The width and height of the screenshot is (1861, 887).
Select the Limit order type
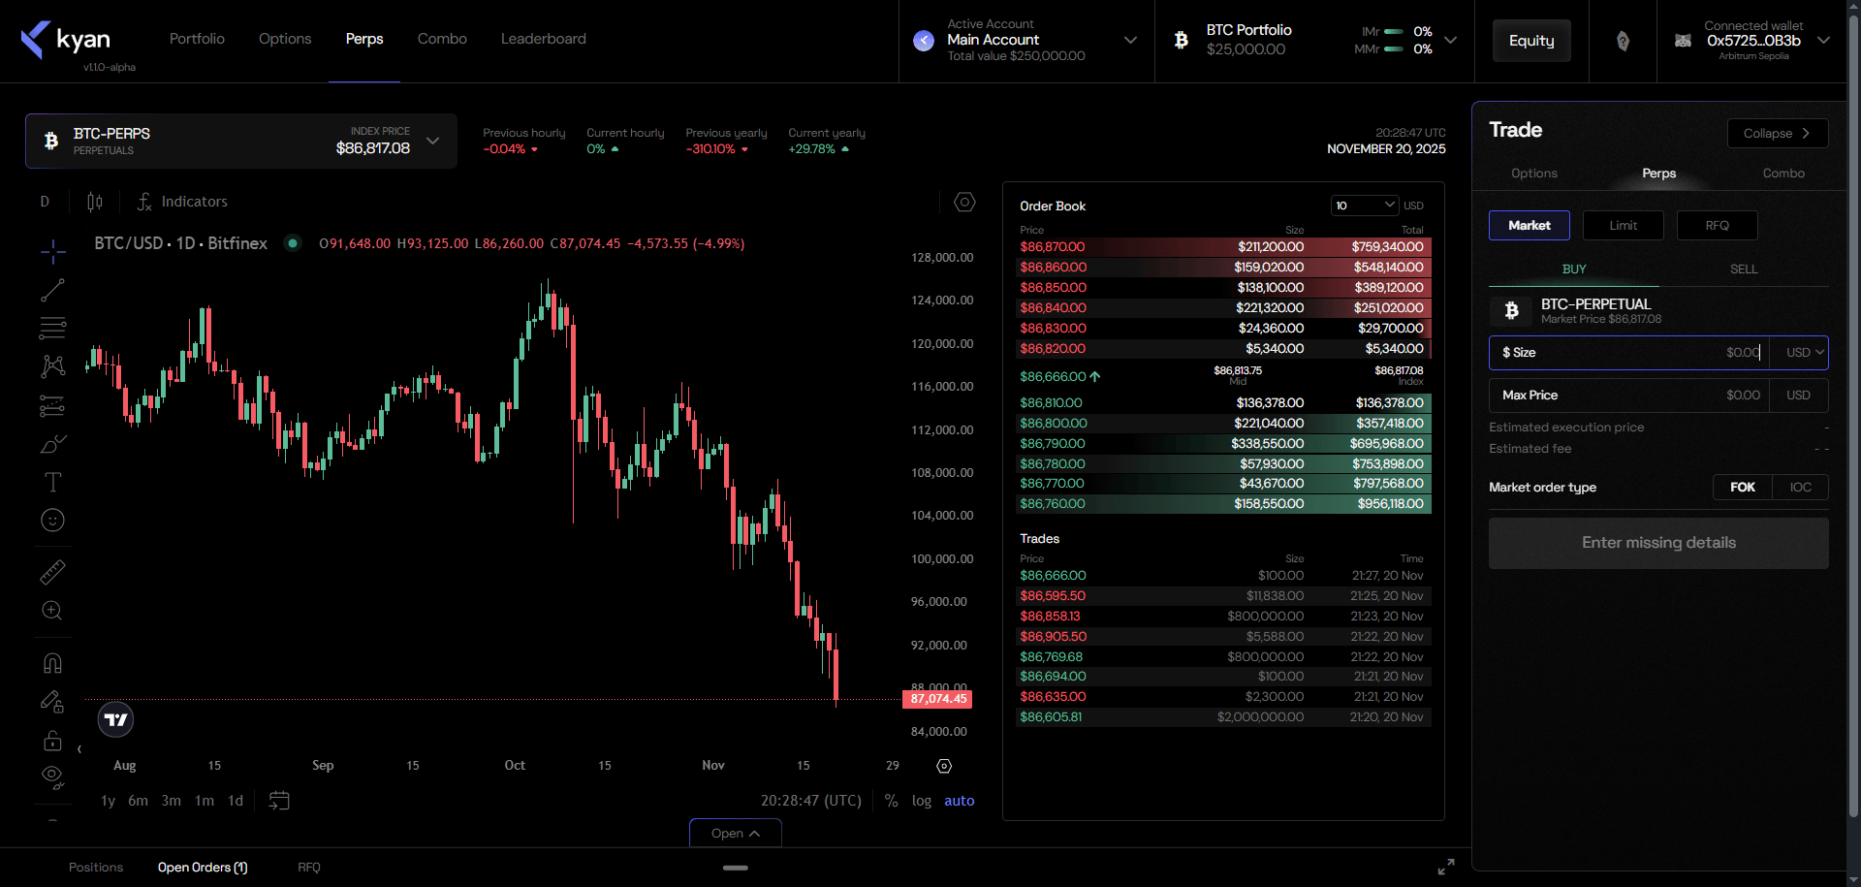(1624, 226)
